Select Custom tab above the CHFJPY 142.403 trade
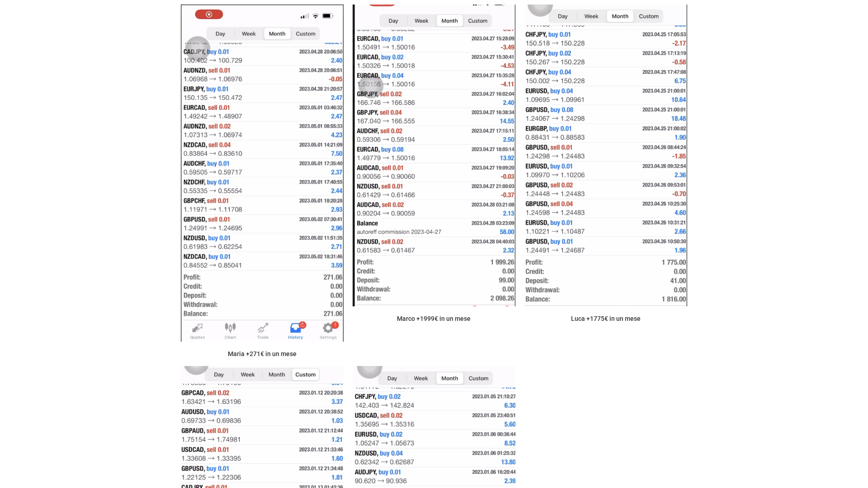The width and height of the screenshot is (868, 488). pos(478,379)
